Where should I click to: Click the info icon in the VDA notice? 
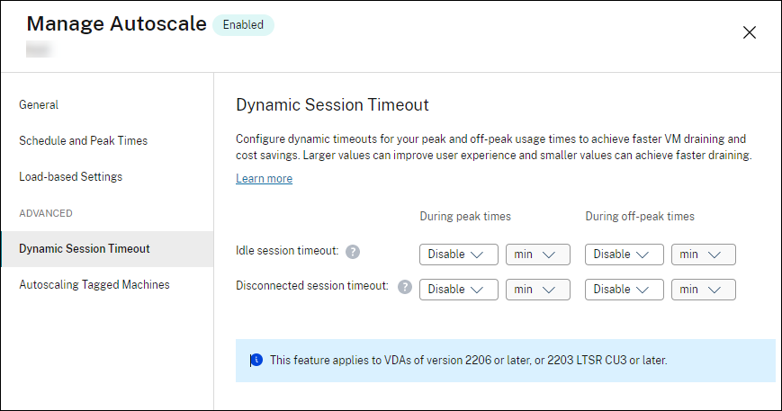pyautogui.click(x=256, y=360)
